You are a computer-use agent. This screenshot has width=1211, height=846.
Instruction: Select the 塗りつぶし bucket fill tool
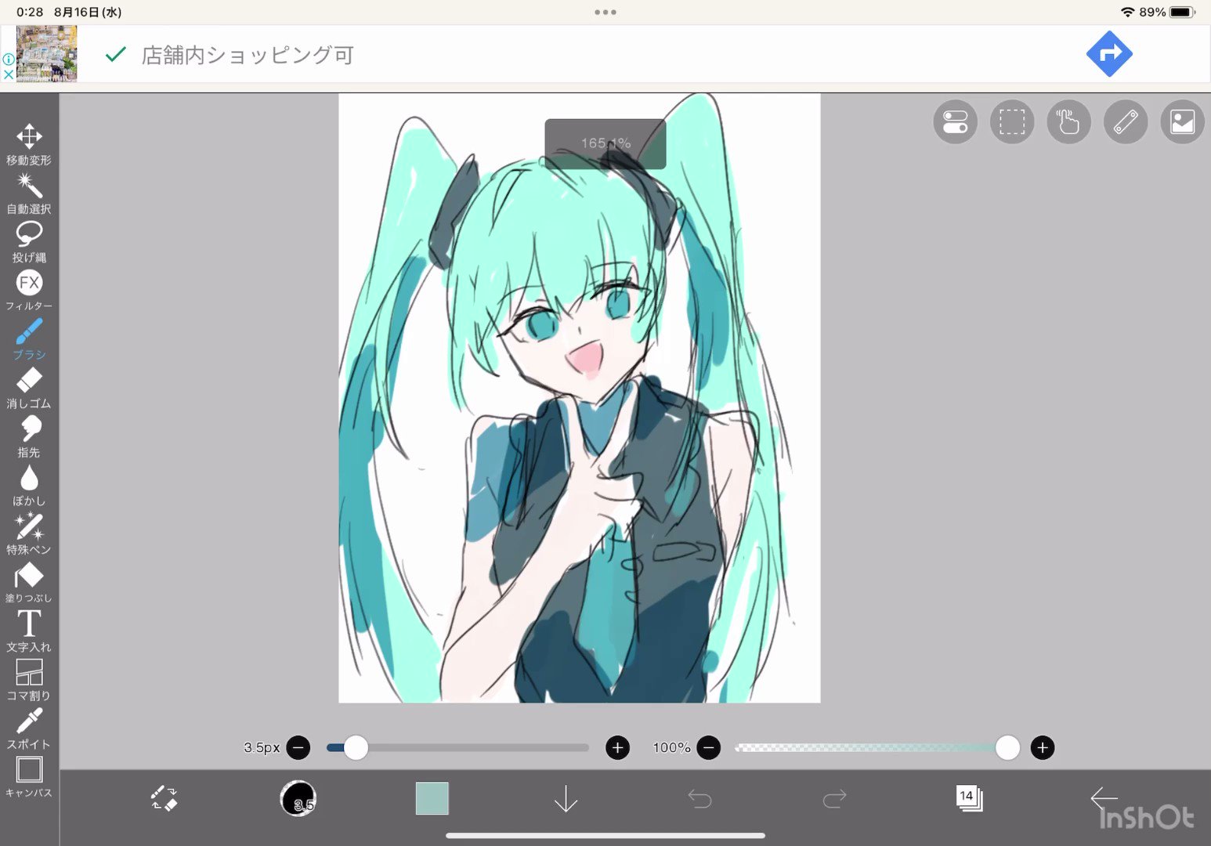29,582
